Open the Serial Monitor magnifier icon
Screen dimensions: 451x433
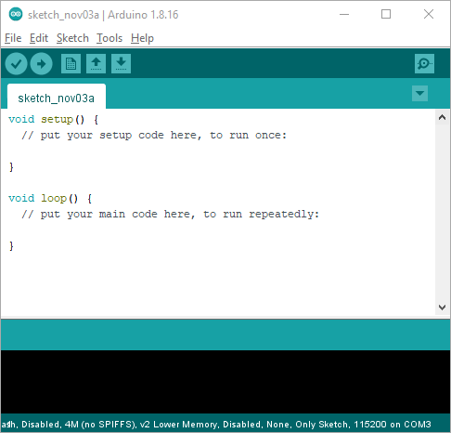(424, 64)
